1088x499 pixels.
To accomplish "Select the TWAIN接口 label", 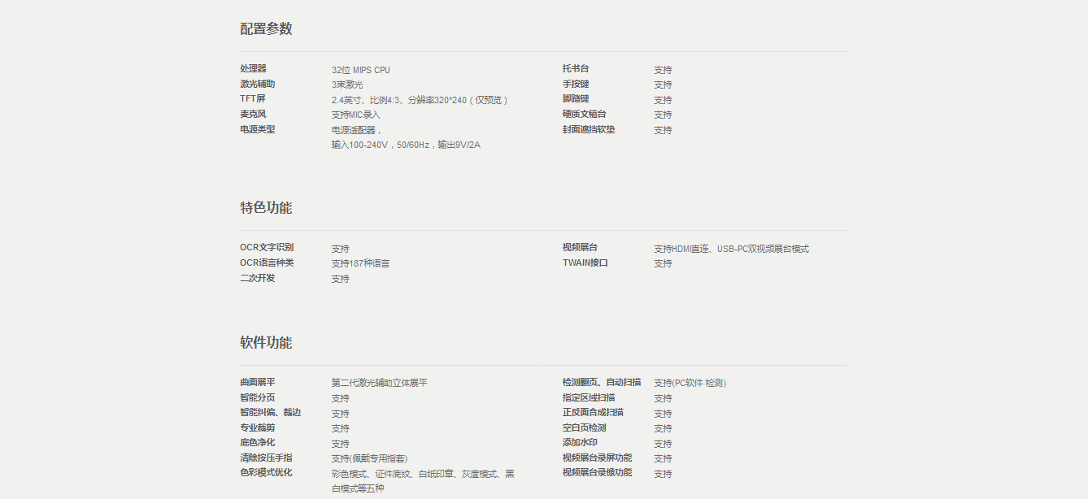I will point(585,263).
